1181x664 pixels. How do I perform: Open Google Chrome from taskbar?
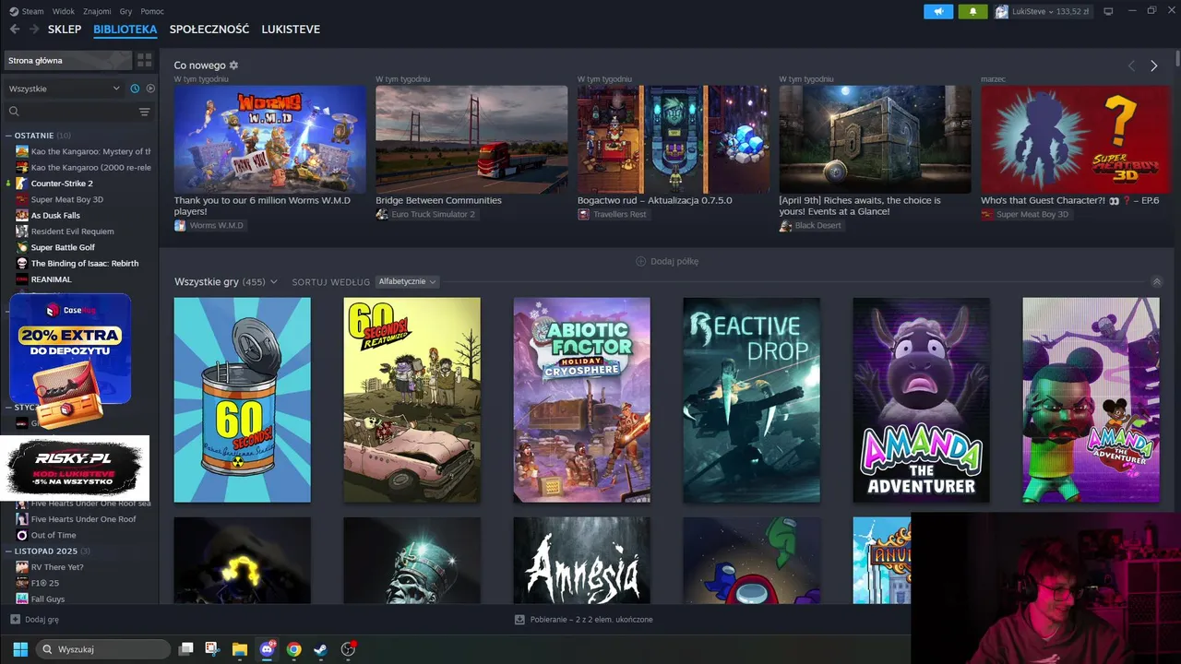tap(293, 649)
